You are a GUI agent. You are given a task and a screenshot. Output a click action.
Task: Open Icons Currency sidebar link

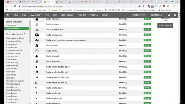coord(12,87)
